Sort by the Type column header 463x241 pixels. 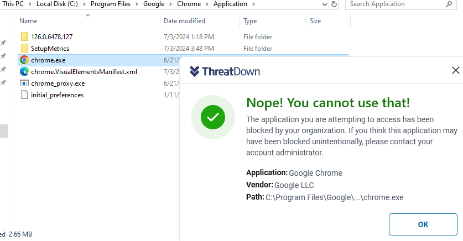(x=250, y=21)
